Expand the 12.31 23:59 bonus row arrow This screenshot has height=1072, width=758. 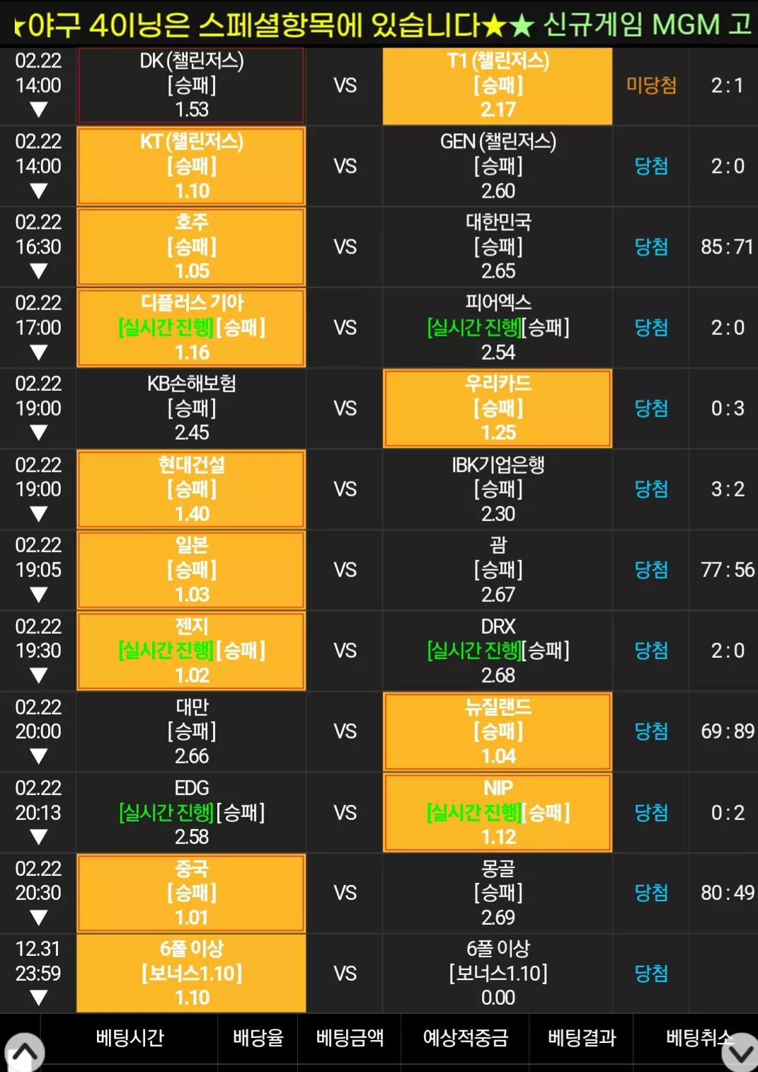point(38,998)
